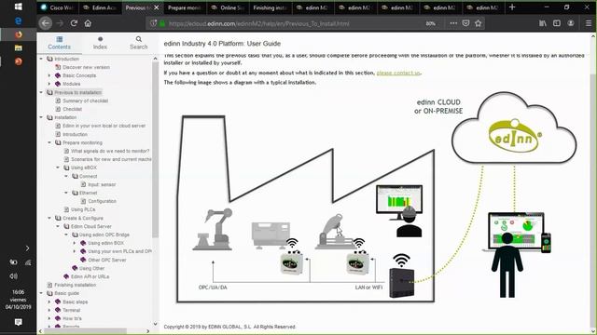Switch to the Prepare moni tab
This screenshot has height=335, width=597.
pos(185,7)
